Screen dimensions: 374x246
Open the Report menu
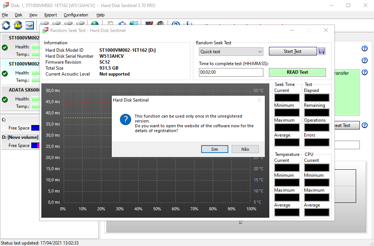51,15
